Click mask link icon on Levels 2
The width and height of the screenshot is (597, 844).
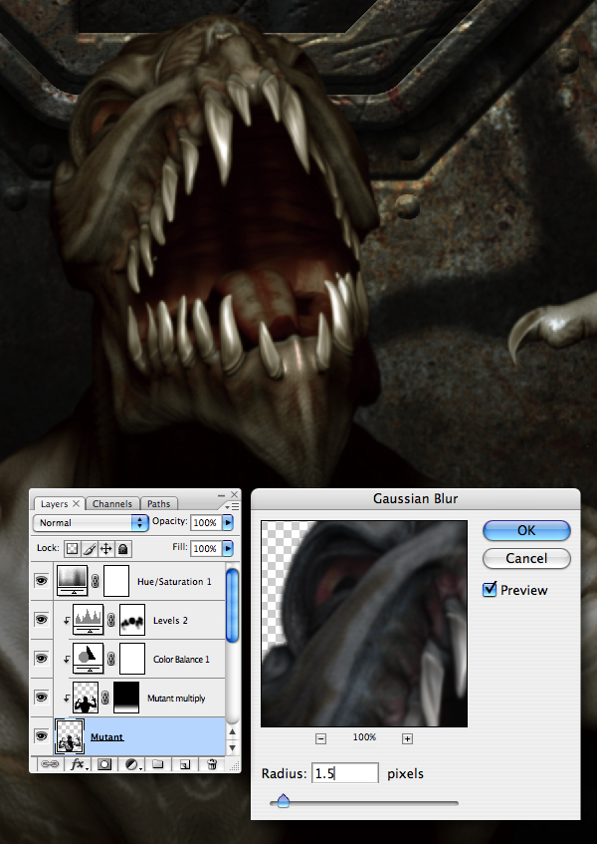(111, 620)
